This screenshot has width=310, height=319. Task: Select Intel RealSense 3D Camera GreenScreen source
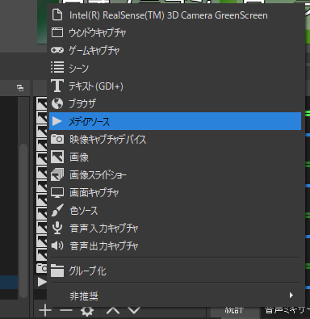(x=175, y=15)
